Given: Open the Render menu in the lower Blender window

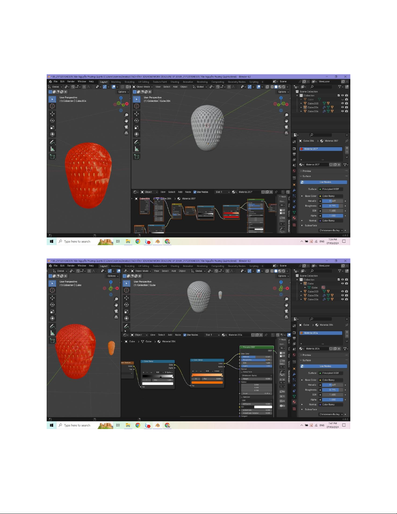Looking at the screenshot, I should click(71, 266).
